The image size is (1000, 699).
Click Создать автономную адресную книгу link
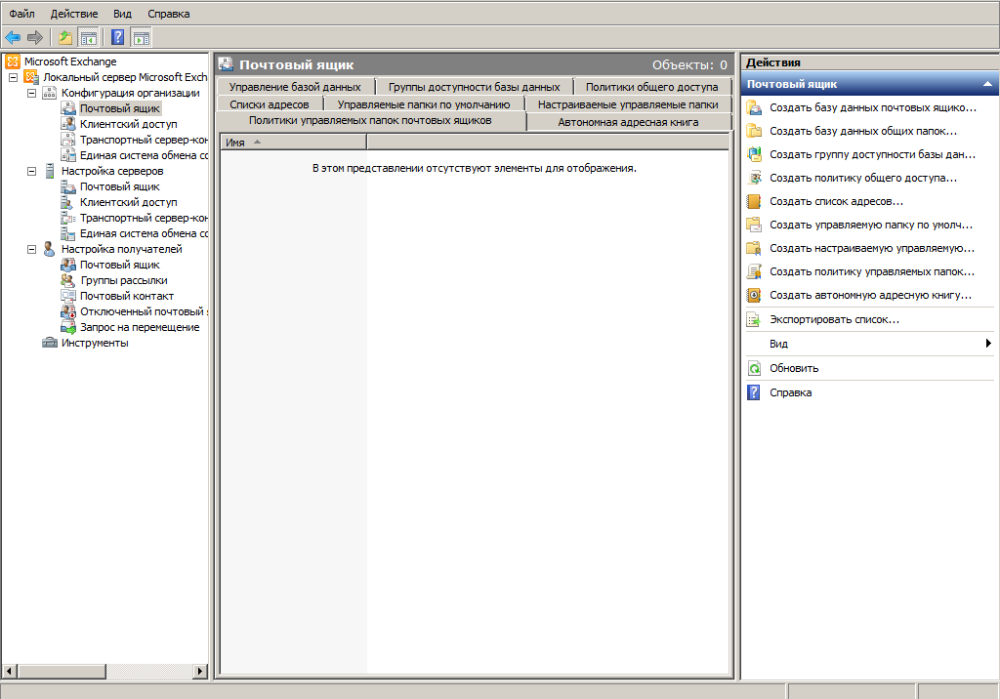pyautogui.click(x=870, y=295)
